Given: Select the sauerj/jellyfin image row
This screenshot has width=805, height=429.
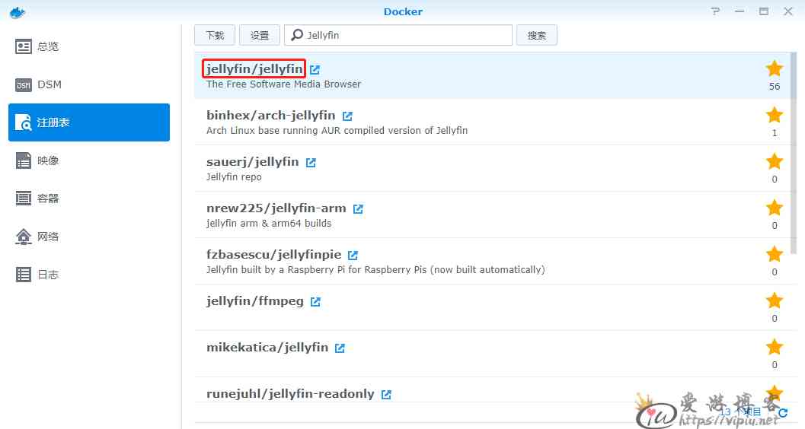Looking at the screenshot, I should [x=493, y=168].
